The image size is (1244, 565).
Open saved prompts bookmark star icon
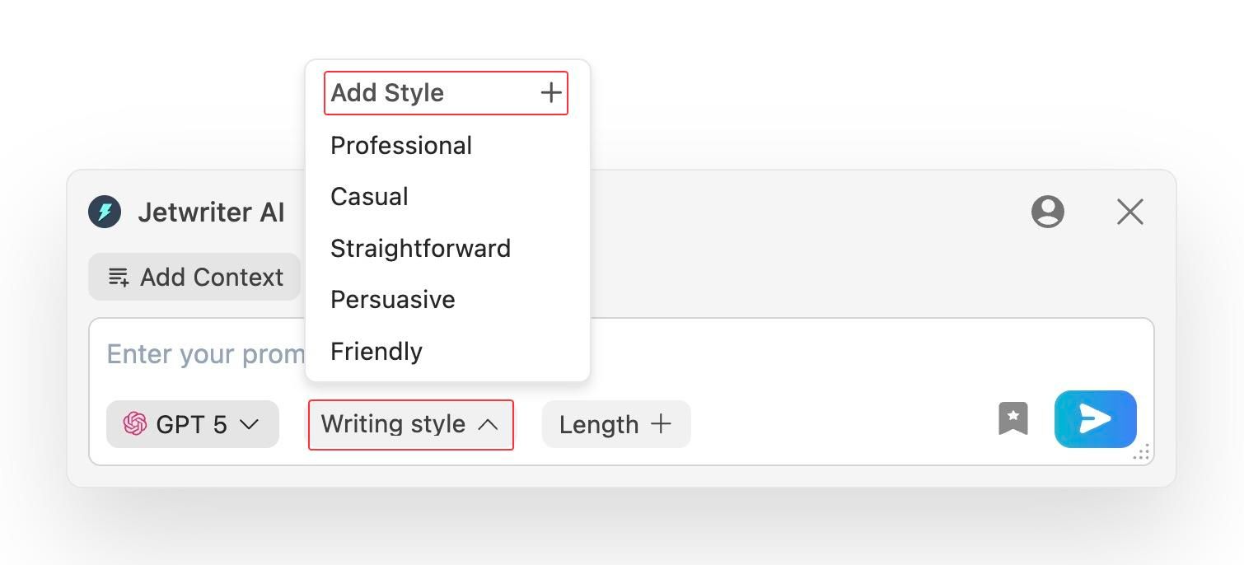[1013, 418]
